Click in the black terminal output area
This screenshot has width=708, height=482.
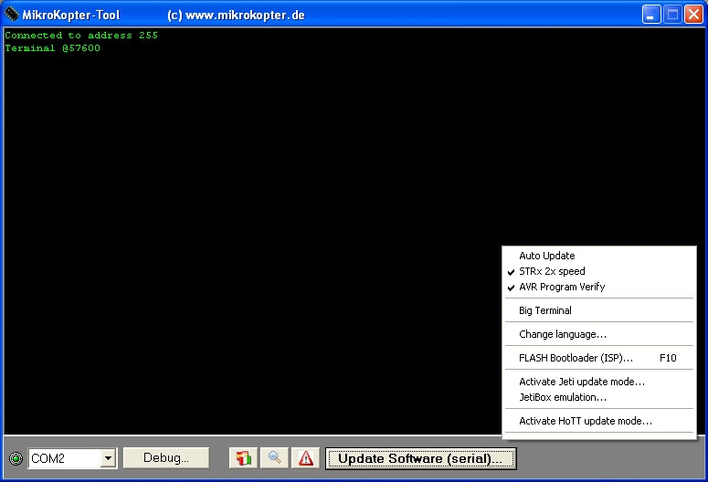coord(247,228)
